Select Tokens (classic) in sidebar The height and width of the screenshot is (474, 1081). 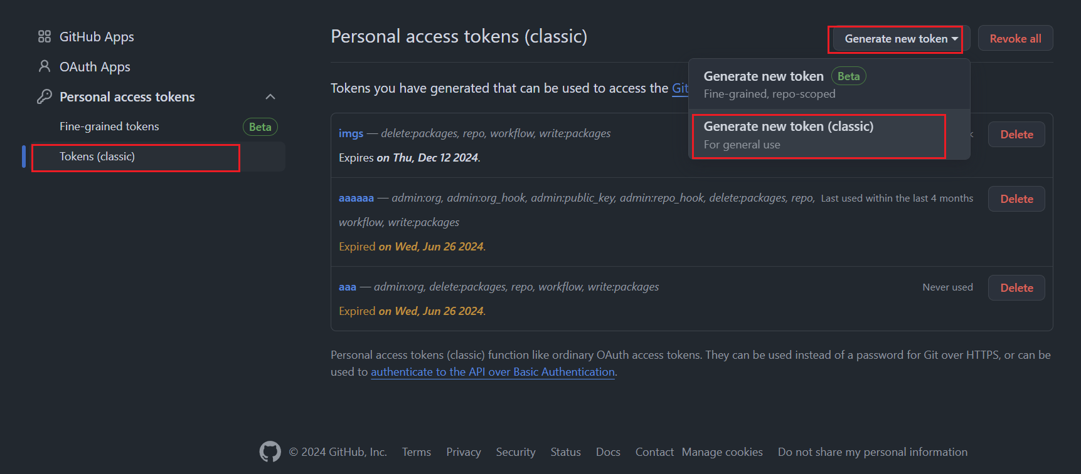[x=97, y=157]
